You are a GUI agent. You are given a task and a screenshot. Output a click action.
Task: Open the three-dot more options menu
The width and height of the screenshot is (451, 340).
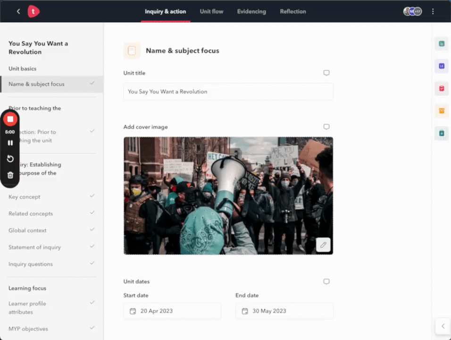click(x=433, y=11)
